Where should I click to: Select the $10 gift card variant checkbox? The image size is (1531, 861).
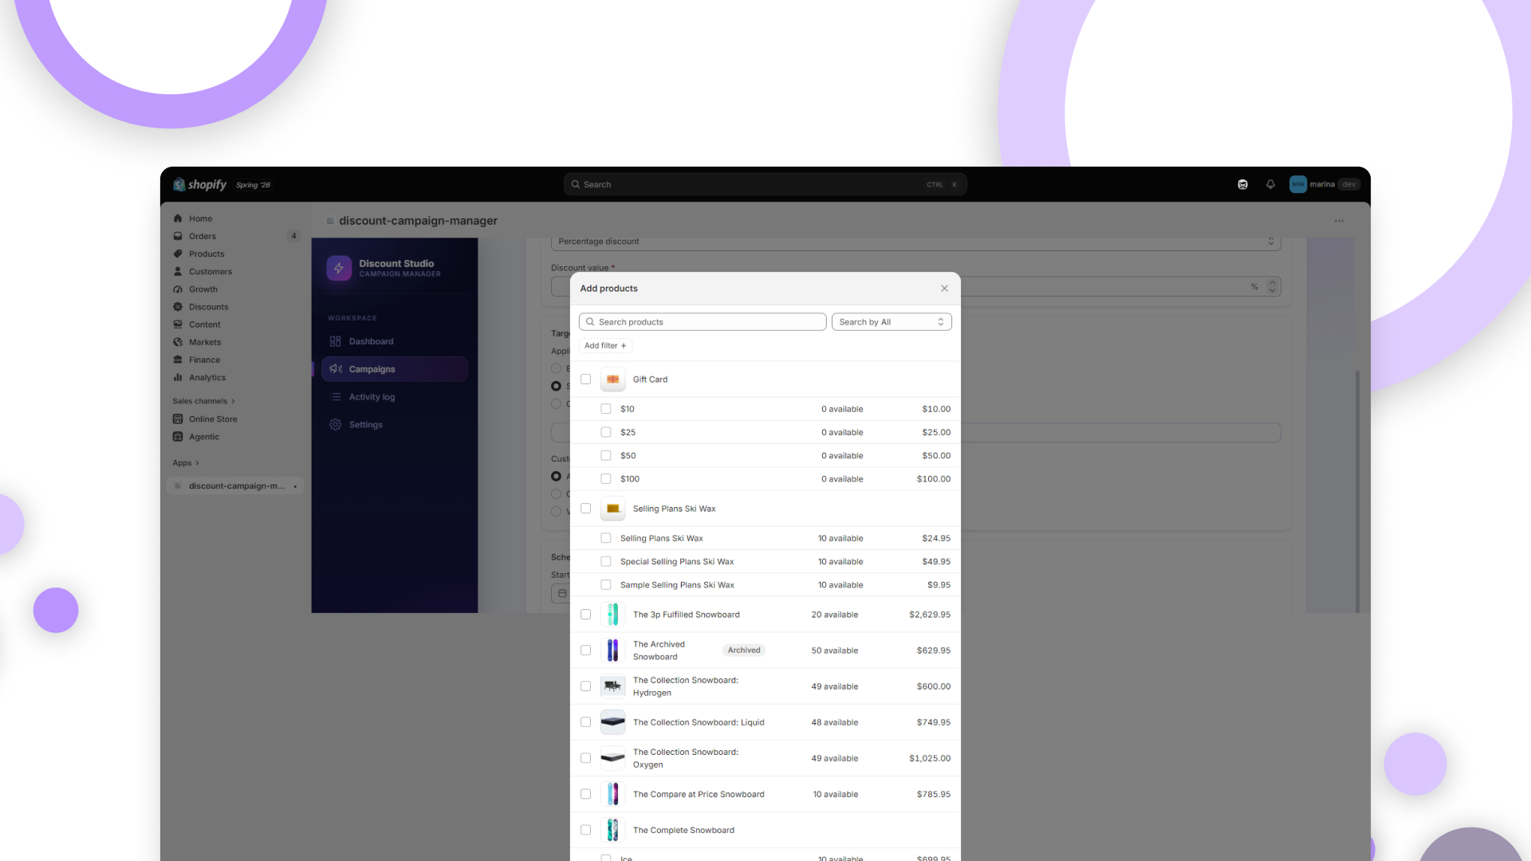pos(606,409)
